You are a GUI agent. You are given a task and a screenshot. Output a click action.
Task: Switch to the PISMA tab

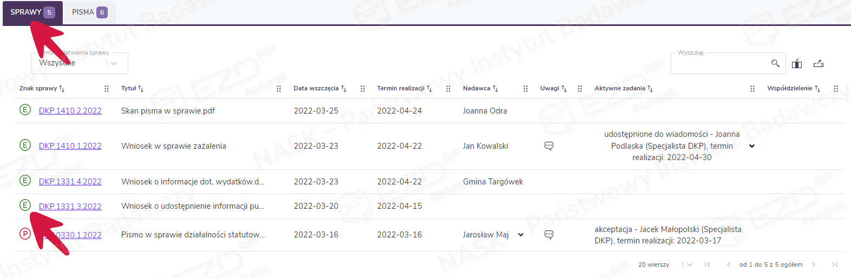click(89, 12)
